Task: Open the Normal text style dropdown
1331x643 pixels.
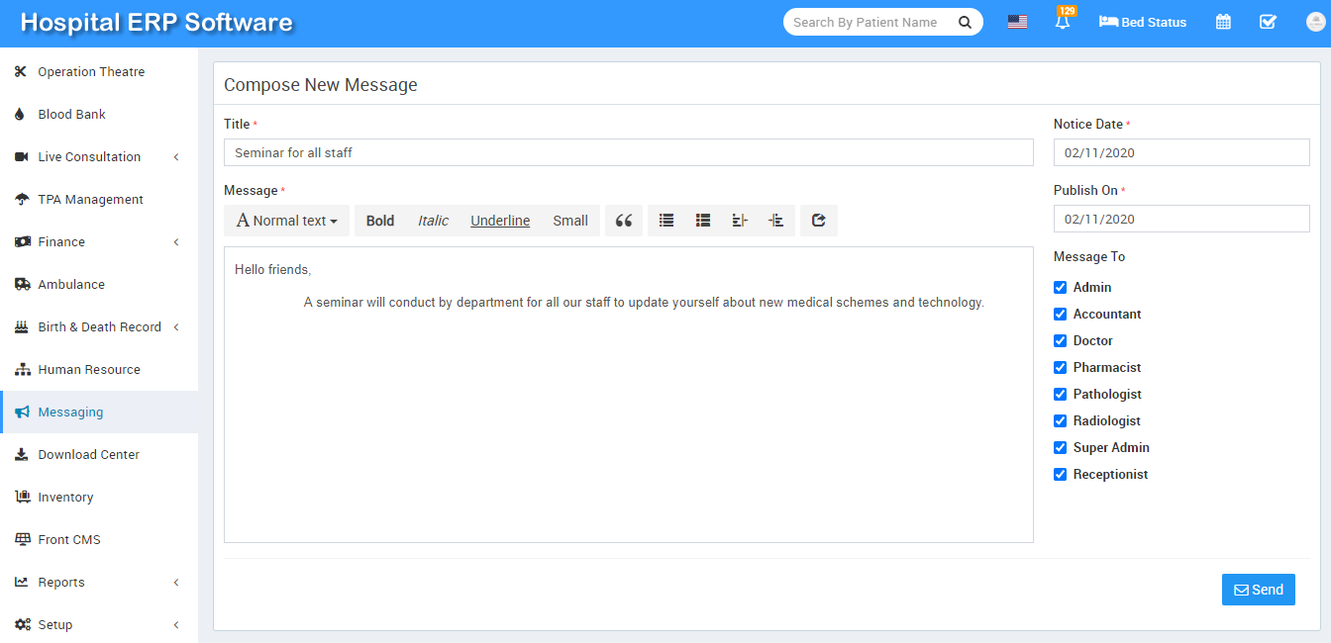Action: 286,221
